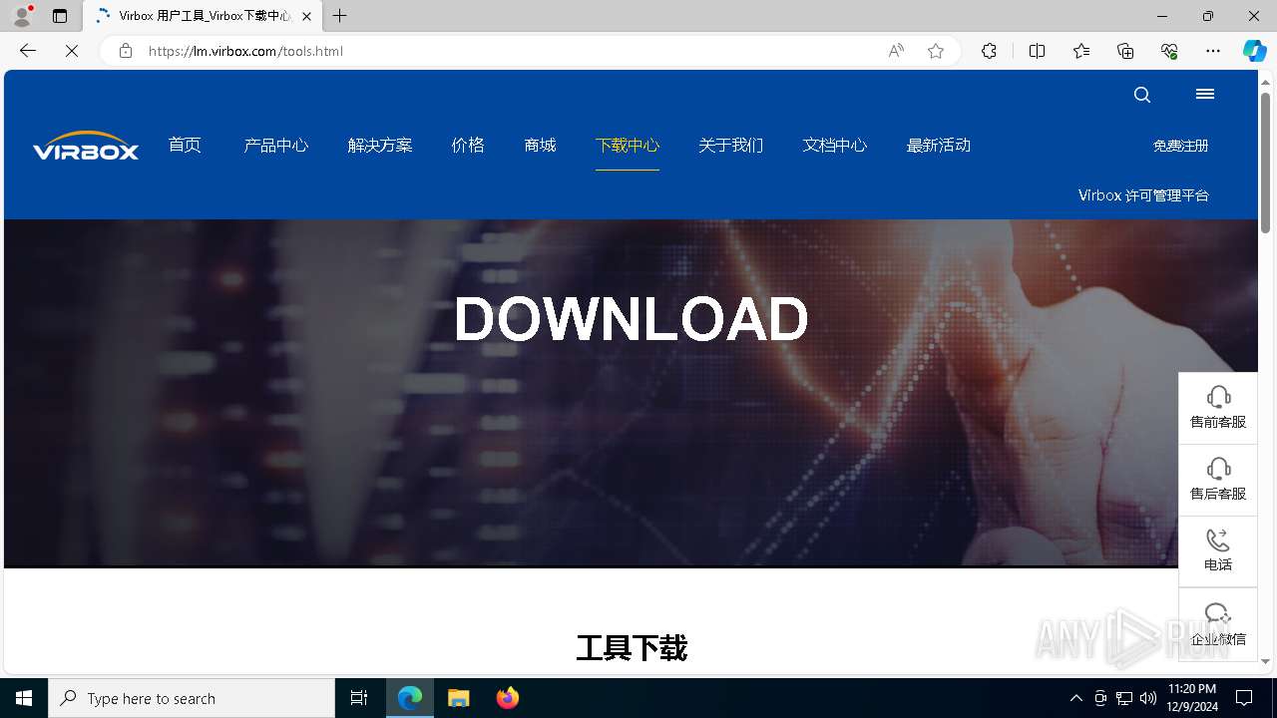Click the 企业微信 chat icon
The height and width of the screenshot is (718, 1277).
(x=1218, y=614)
